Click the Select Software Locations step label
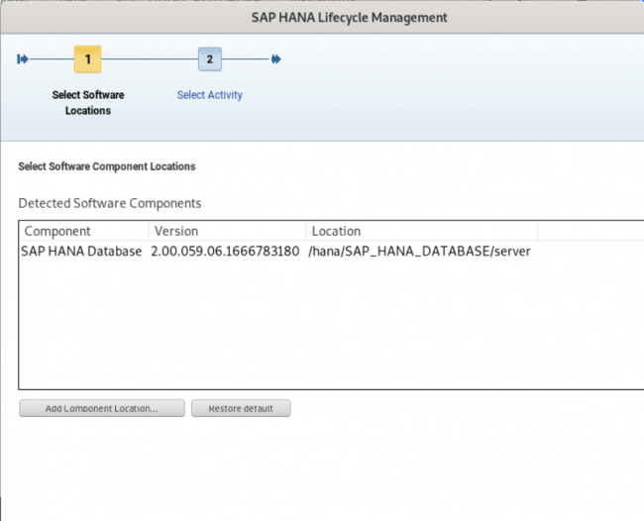Viewport: 644px width, 521px height. [88, 103]
